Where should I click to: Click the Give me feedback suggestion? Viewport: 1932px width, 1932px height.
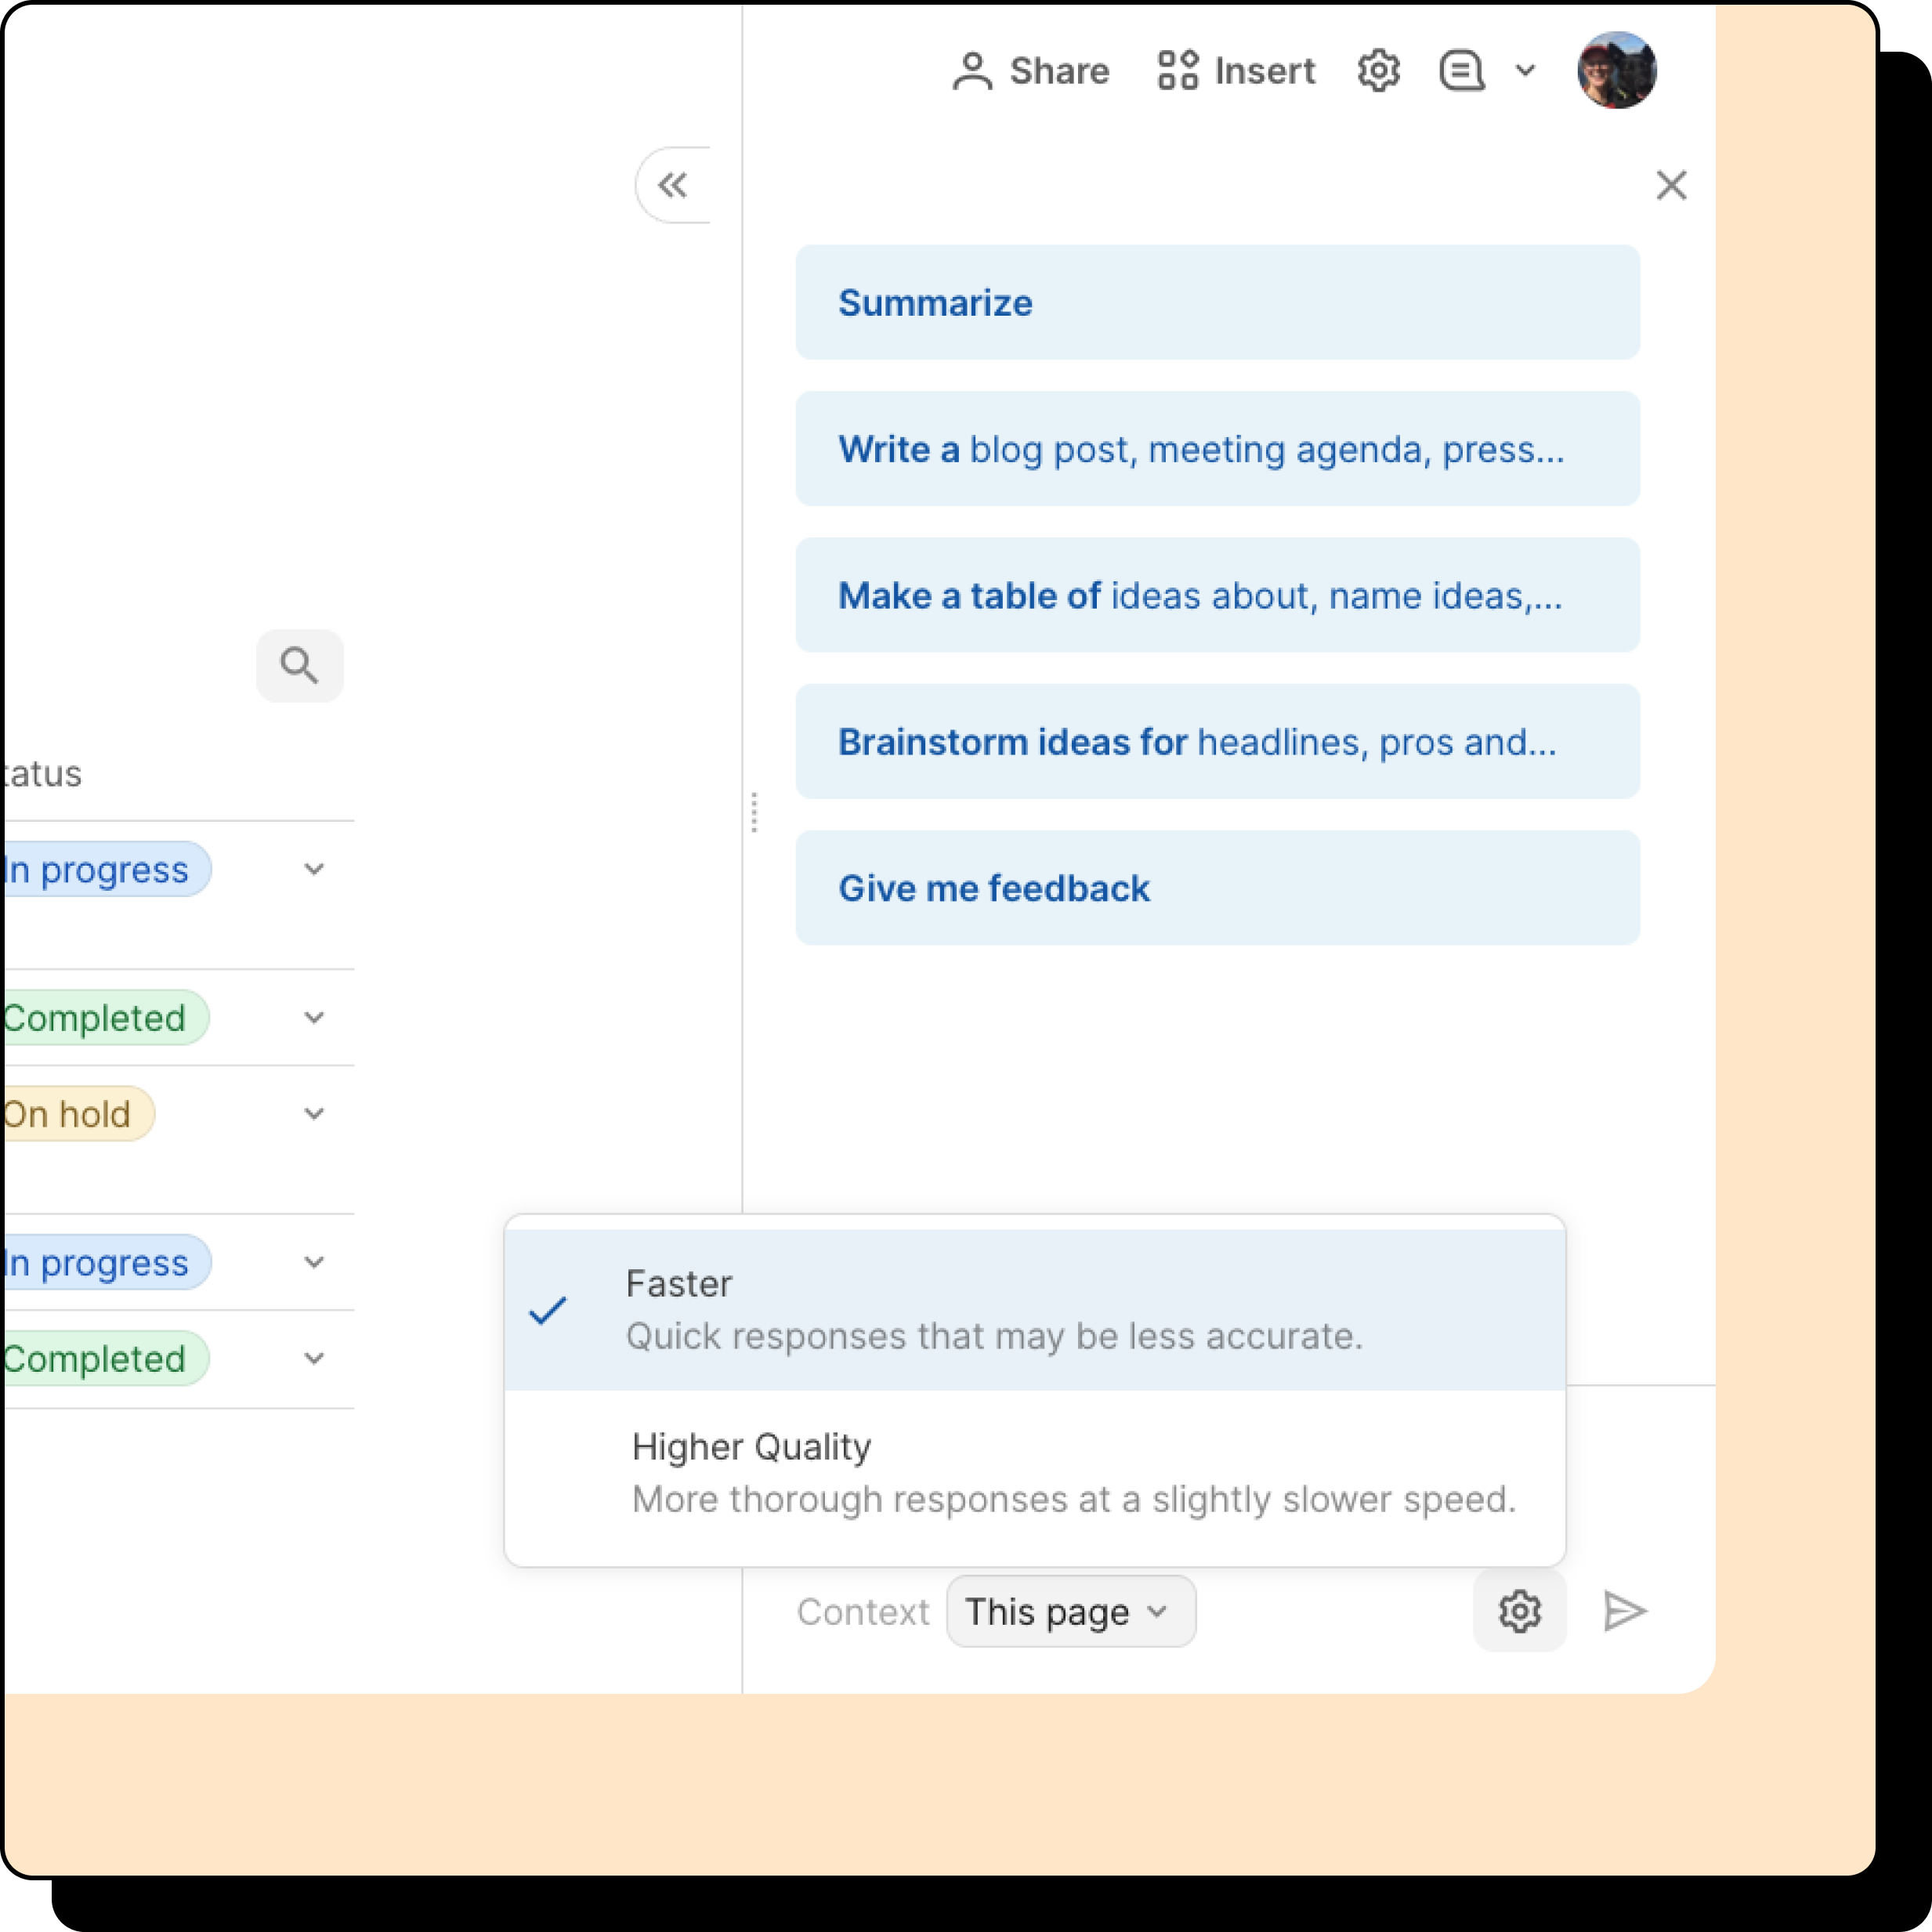click(x=1217, y=887)
